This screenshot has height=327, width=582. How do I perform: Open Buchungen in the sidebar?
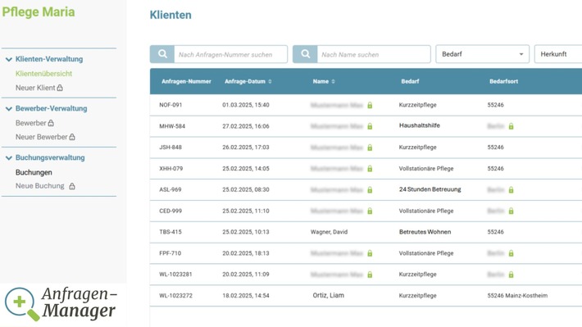point(34,172)
